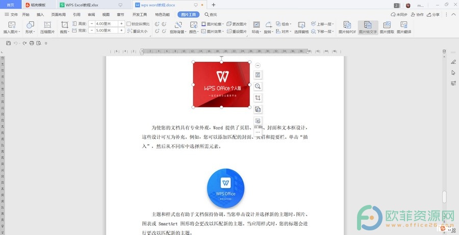Viewport: 459px width, 235px height.
Task: Switch to 特色功能 special features tab
Action: (x=163, y=14)
